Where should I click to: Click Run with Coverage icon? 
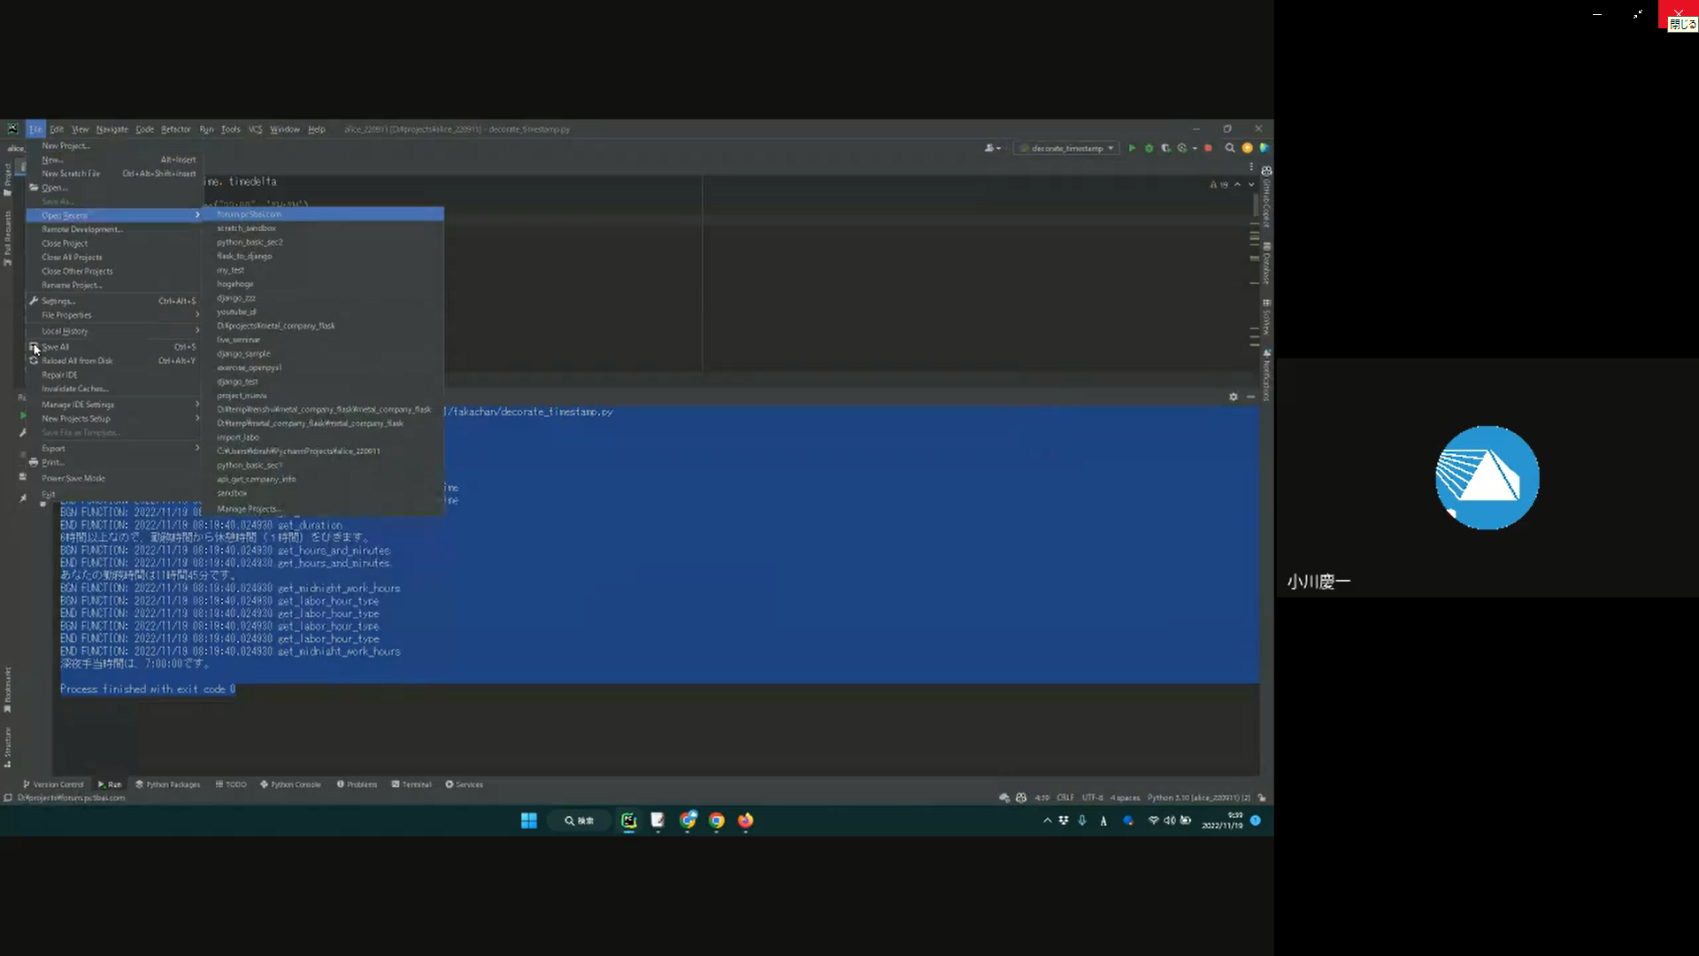(1165, 148)
